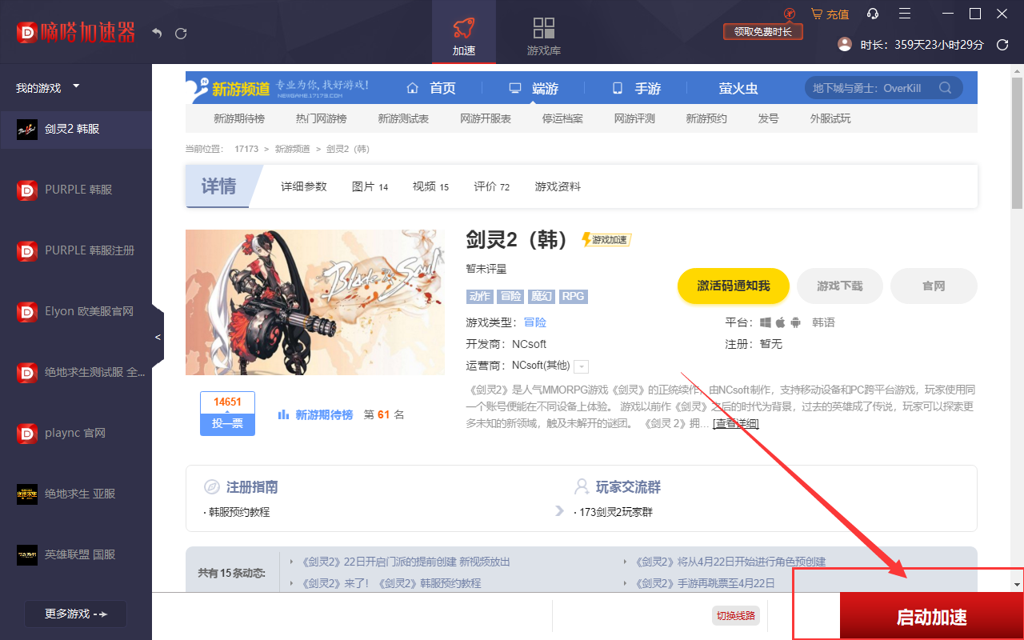Click 更多游戏 button

point(75,614)
